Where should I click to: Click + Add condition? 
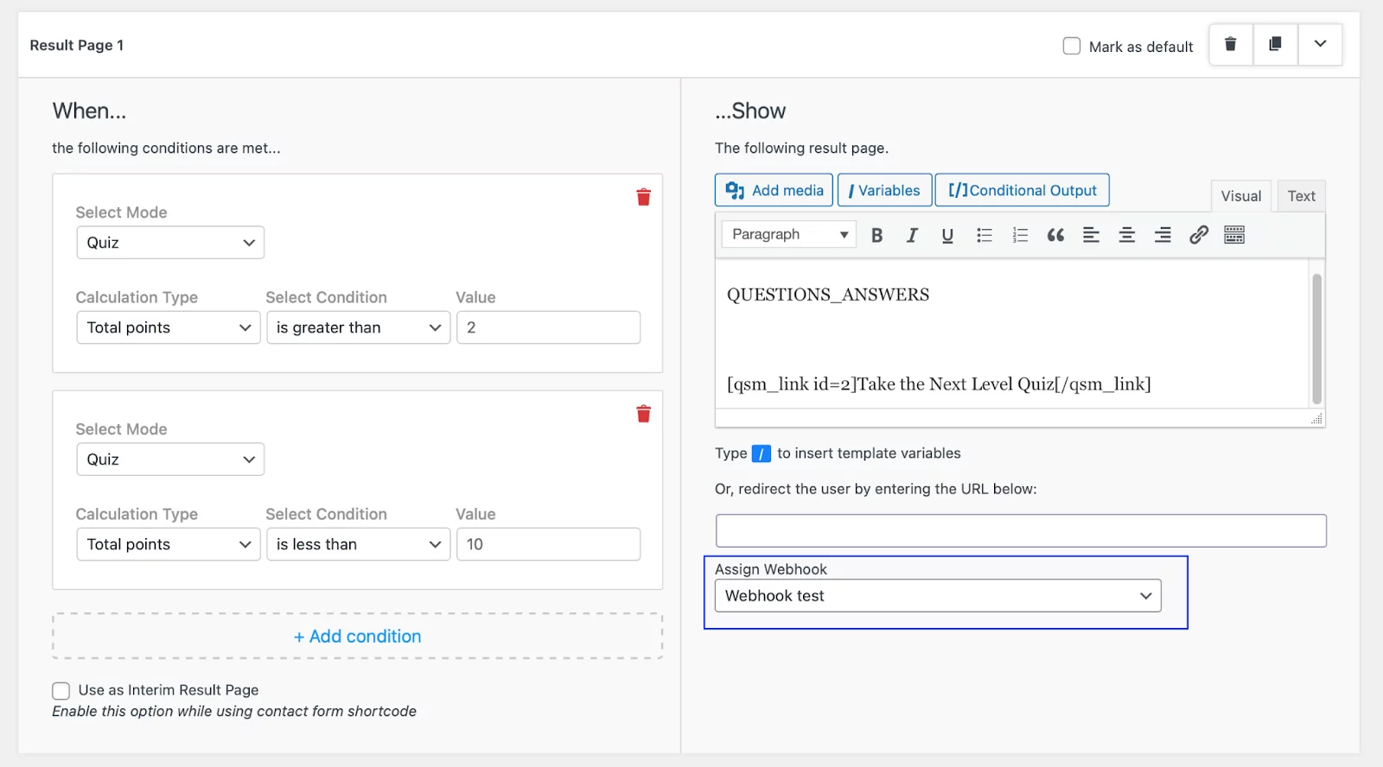(357, 637)
